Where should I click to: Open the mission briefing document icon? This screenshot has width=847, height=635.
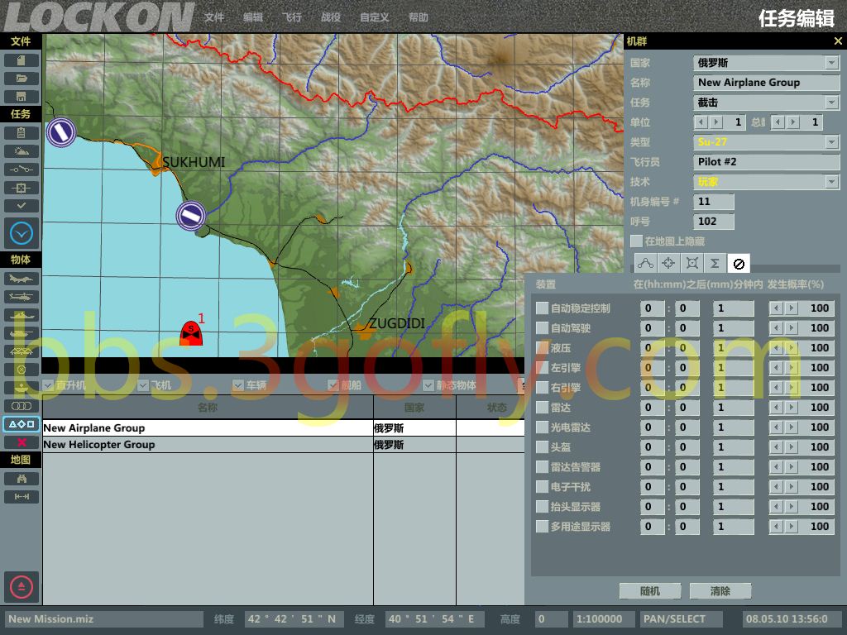21,133
